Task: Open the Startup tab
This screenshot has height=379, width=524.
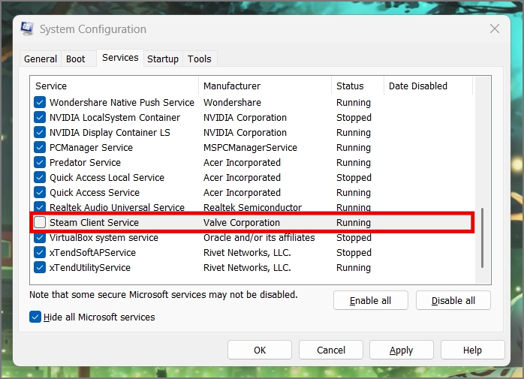Action: (x=163, y=59)
